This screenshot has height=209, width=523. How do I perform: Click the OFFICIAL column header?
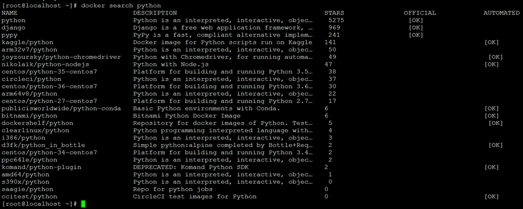(420, 13)
